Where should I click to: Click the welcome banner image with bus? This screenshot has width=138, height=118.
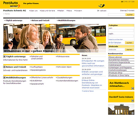pyautogui.click(x=55, y=38)
